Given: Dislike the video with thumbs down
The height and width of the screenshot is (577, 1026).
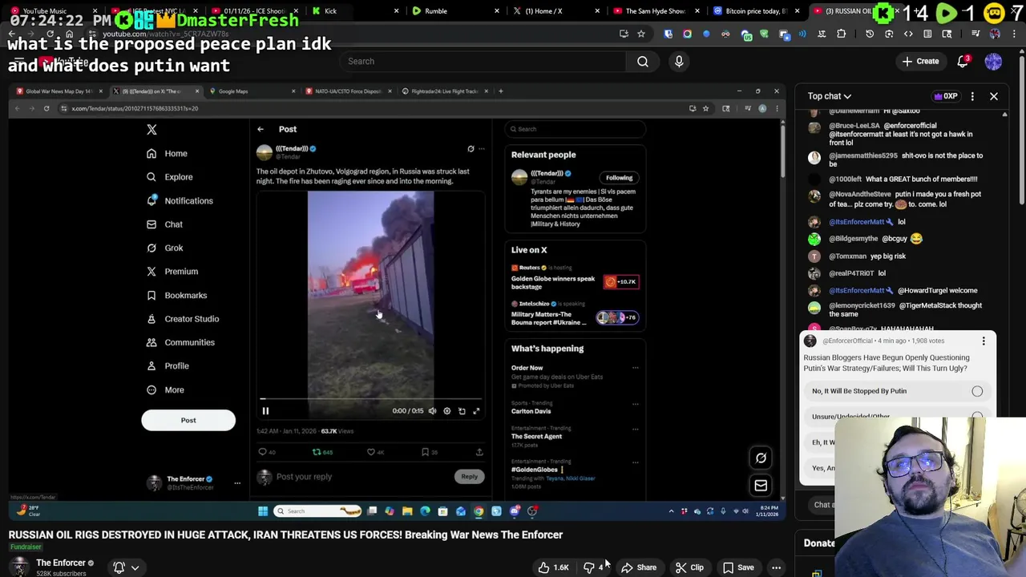Looking at the screenshot, I should pyautogui.click(x=593, y=567).
